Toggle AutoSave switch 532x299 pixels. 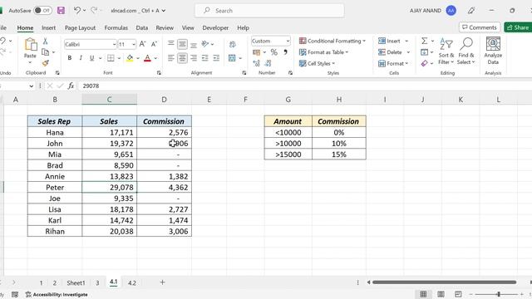pyautogui.click(x=42, y=11)
